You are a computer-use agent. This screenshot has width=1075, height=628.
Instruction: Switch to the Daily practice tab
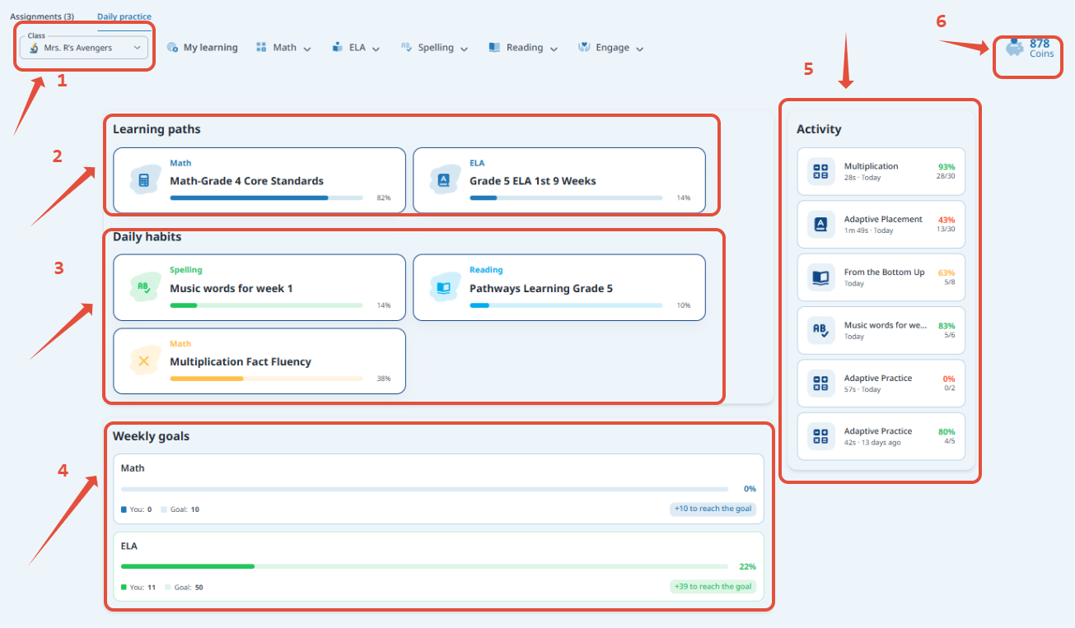pyautogui.click(x=124, y=16)
